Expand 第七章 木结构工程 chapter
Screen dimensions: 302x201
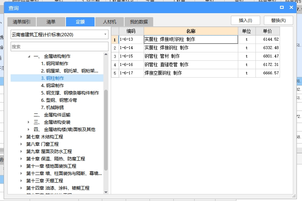click(21, 137)
